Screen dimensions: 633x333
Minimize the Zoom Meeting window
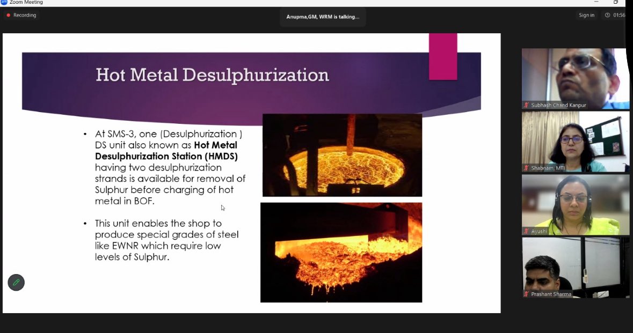pyautogui.click(x=596, y=2)
